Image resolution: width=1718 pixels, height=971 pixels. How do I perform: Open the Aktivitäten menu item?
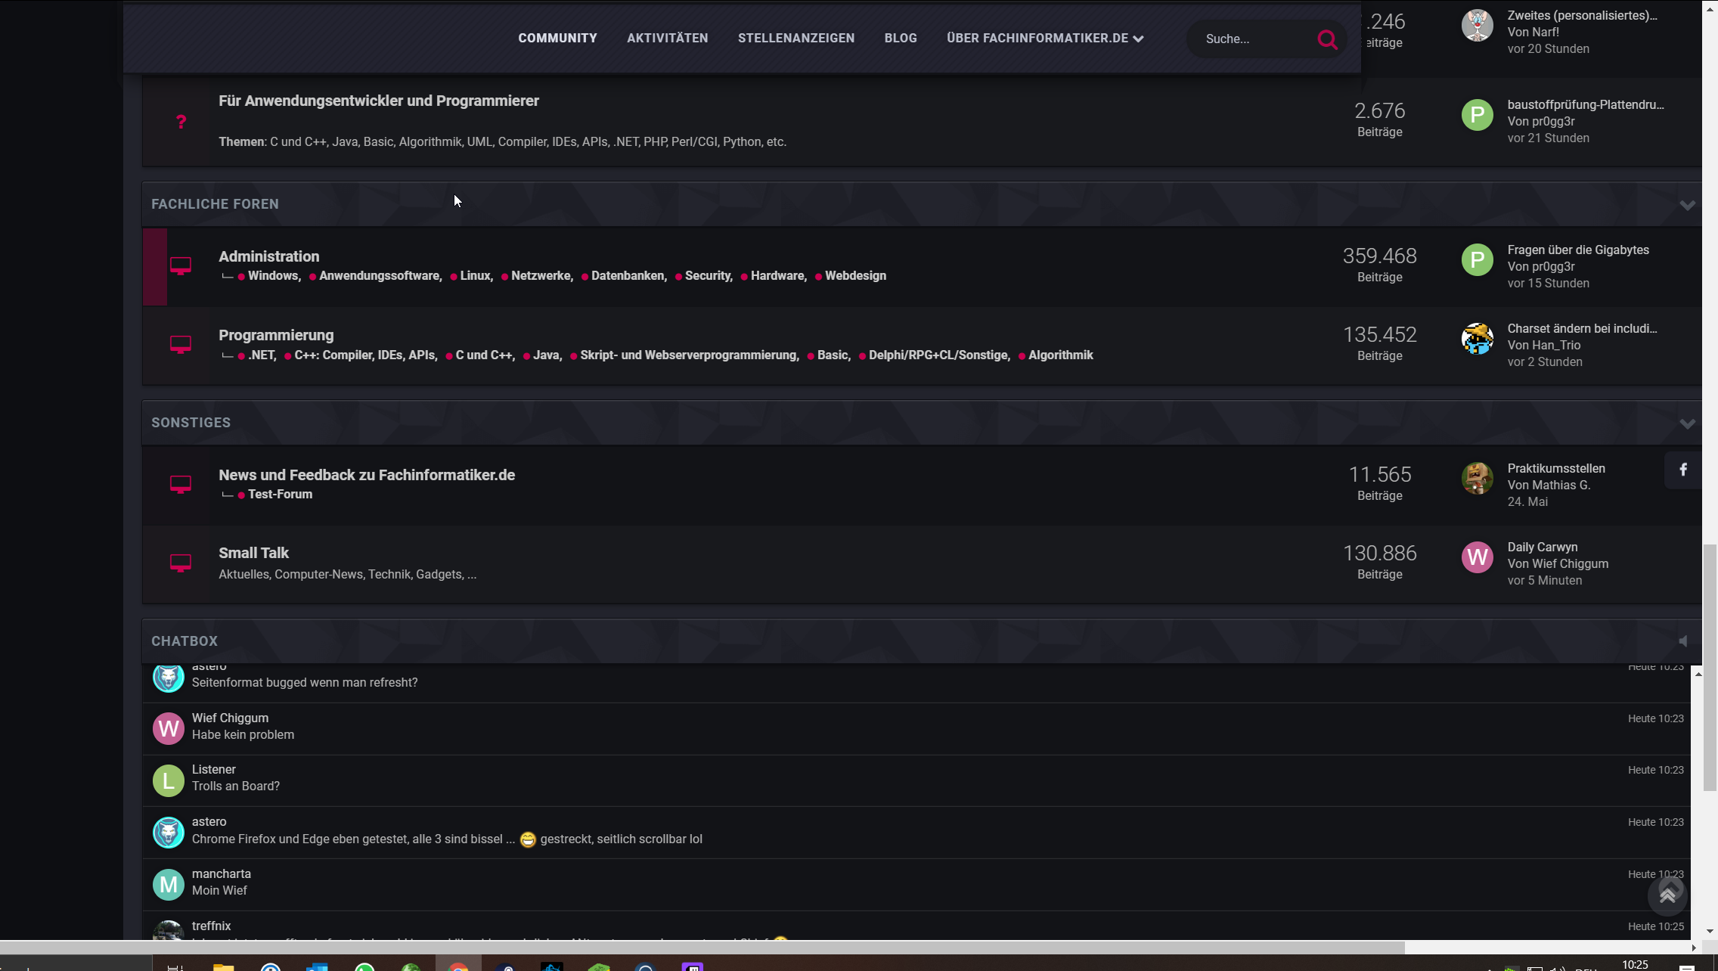(667, 39)
